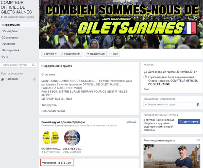
Task: View all recommended groups via Все link
Action: [x=198, y=140]
